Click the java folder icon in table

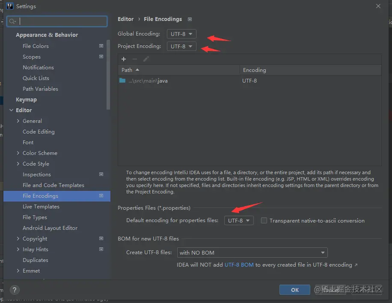click(122, 80)
